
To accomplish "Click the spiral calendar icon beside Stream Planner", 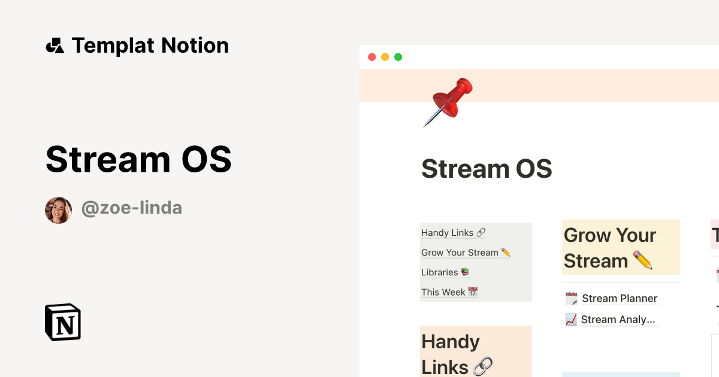I will pyautogui.click(x=570, y=297).
